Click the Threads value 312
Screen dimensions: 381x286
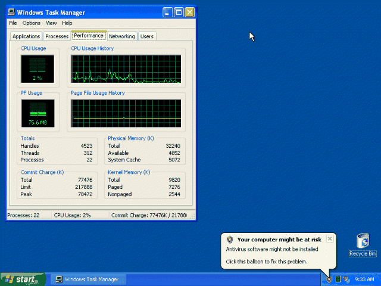click(x=88, y=153)
